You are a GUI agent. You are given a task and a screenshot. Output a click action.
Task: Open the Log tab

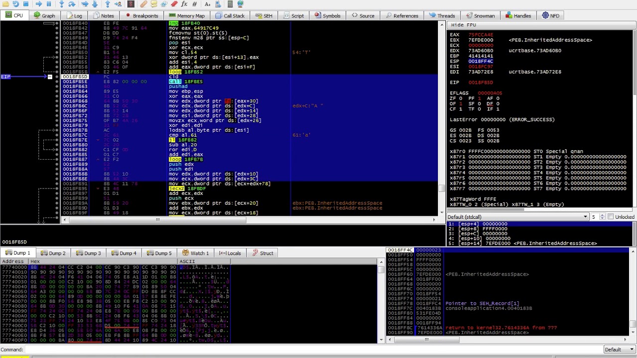click(73, 15)
